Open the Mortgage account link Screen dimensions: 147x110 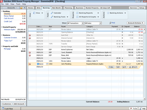7,49
